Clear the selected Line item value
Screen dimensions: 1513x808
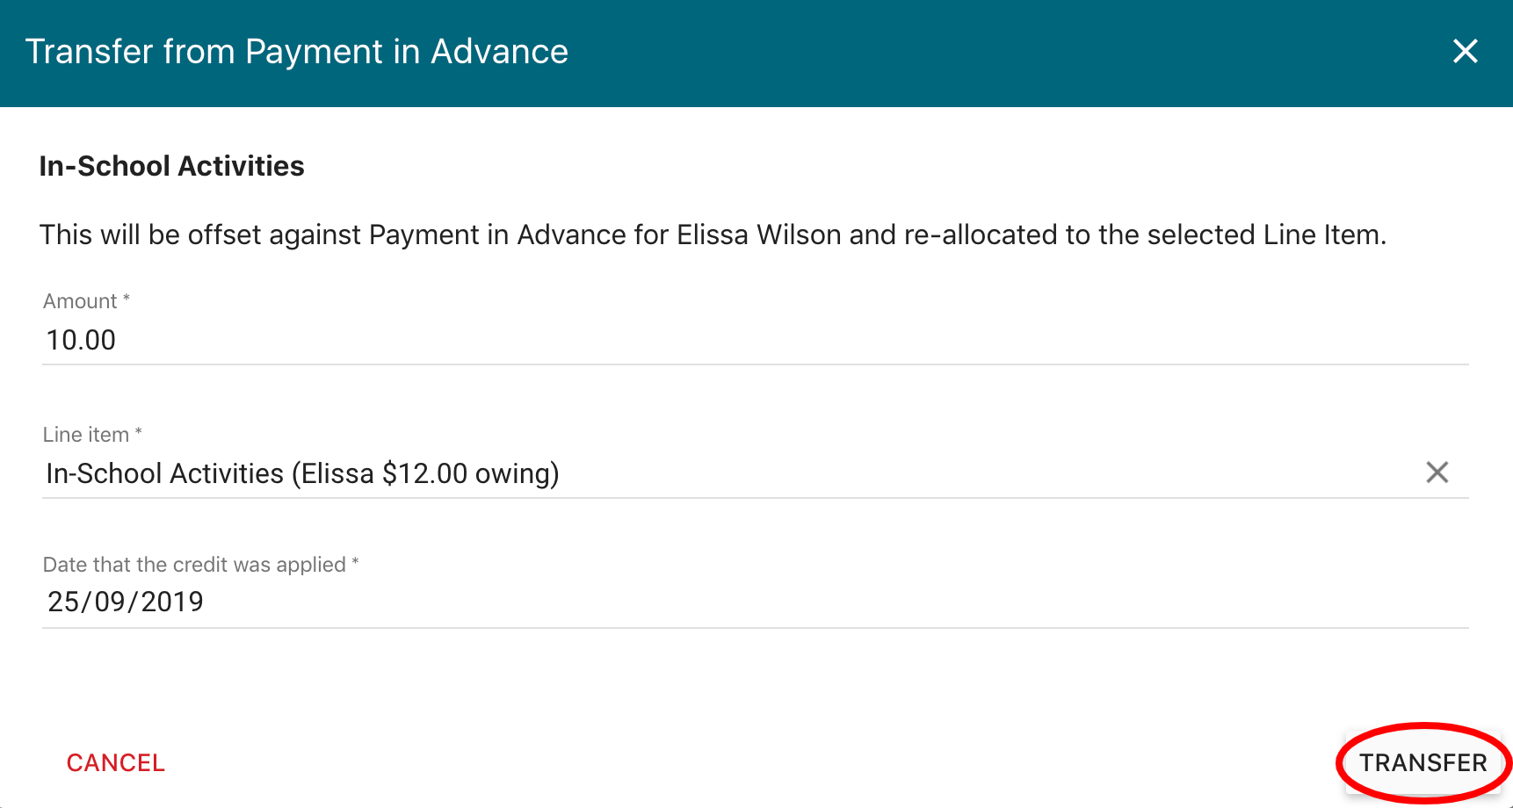click(1437, 473)
